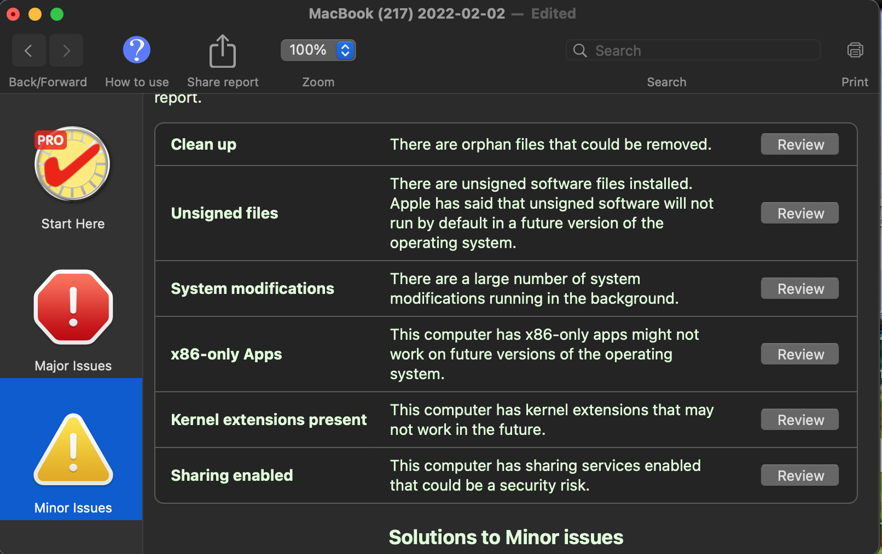Review the Unsigned files issue
Screen dimensions: 882x554
click(x=799, y=214)
